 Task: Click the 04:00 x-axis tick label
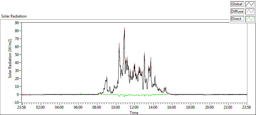coord(60,107)
